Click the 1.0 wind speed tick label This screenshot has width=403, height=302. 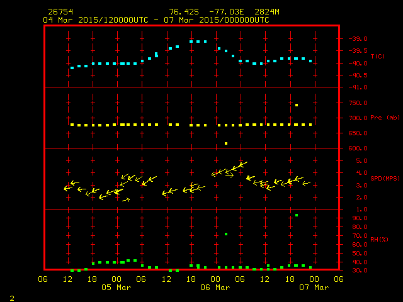362,210
